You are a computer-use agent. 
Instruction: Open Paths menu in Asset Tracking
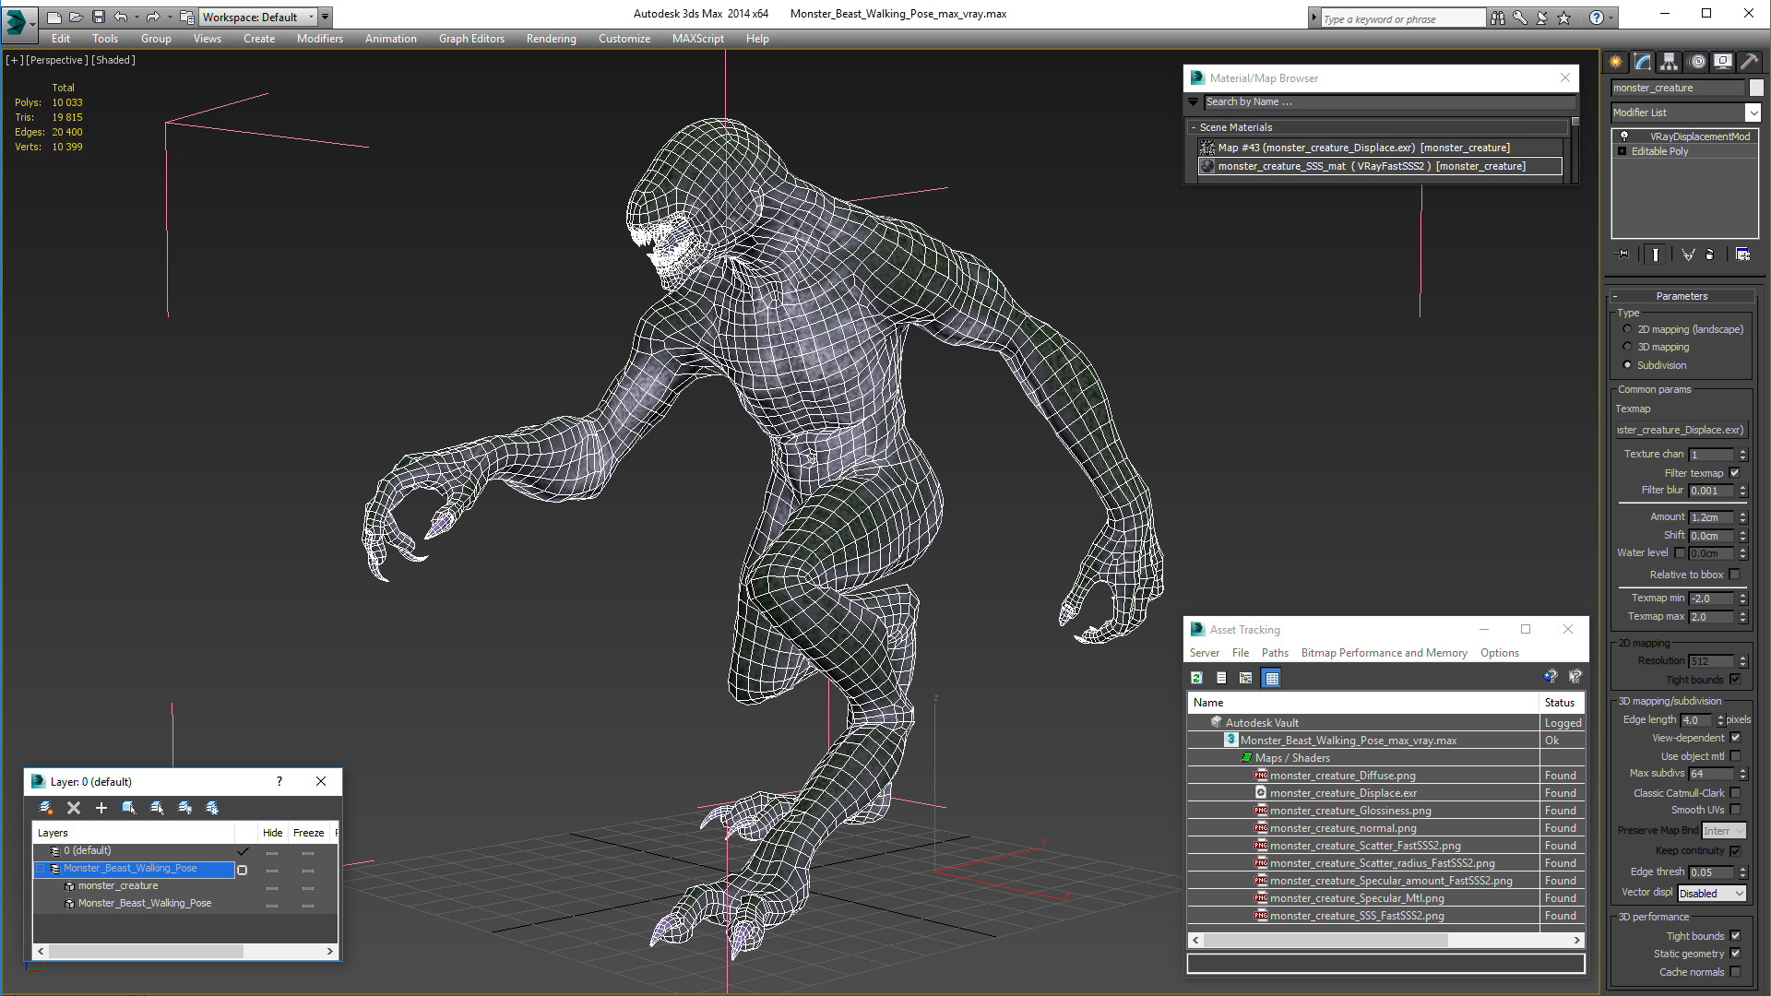[1275, 653]
